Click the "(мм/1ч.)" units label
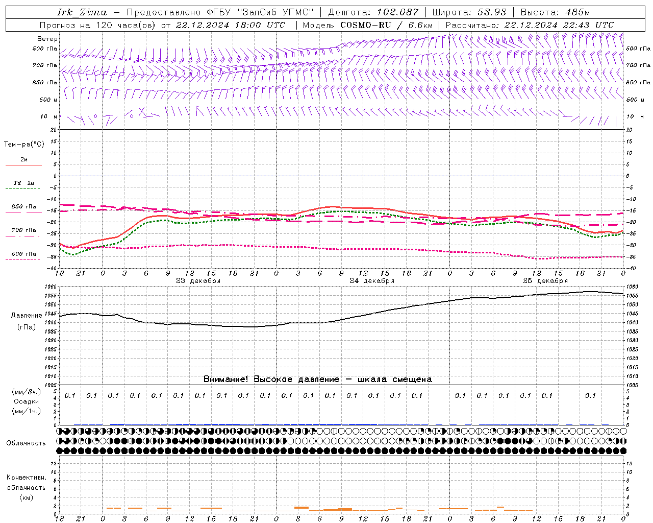653x523 pixels. pyautogui.click(x=27, y=411)
